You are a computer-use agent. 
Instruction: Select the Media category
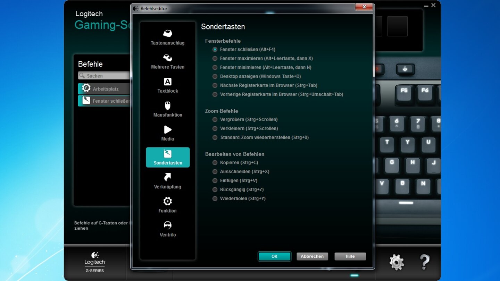click(x=168, y=133)
